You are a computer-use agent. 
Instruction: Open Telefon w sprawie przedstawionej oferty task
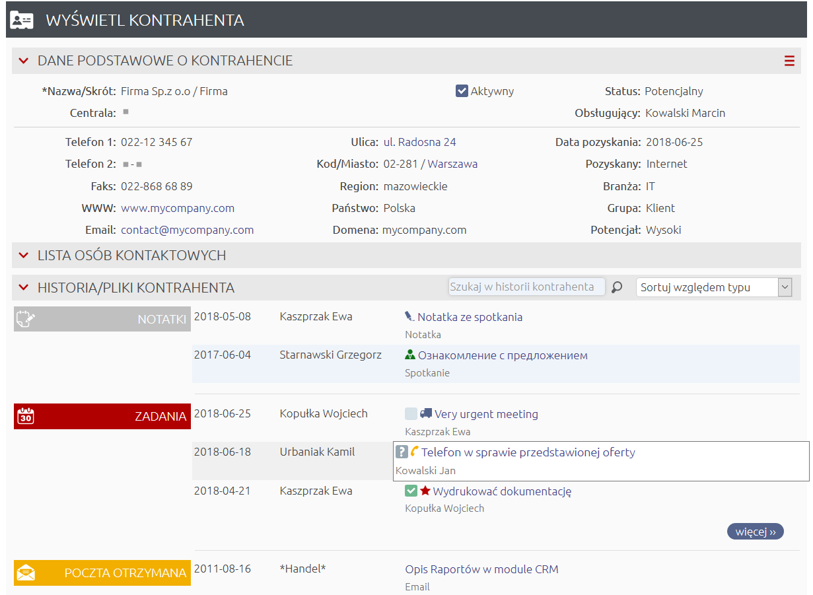pyautogui.click(x=528, y=452)
